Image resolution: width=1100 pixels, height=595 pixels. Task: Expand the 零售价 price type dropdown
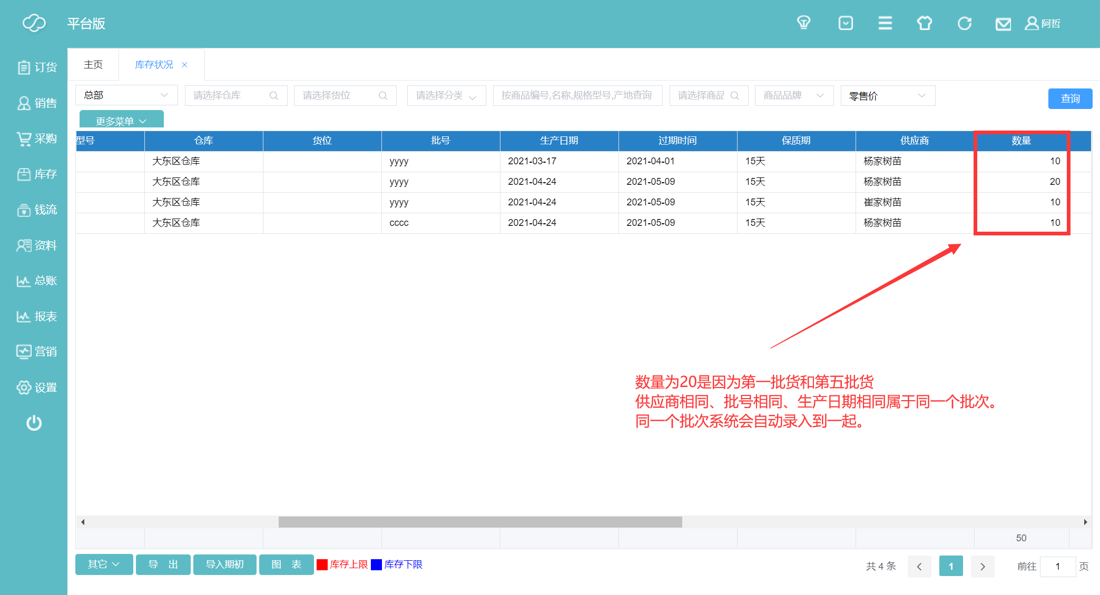(x=888, y=96)
